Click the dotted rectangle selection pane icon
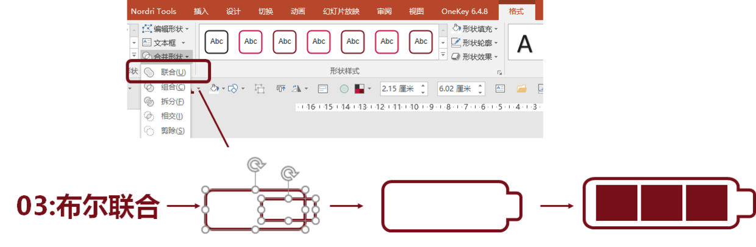756x247 pixels. (x=323, y=88)
